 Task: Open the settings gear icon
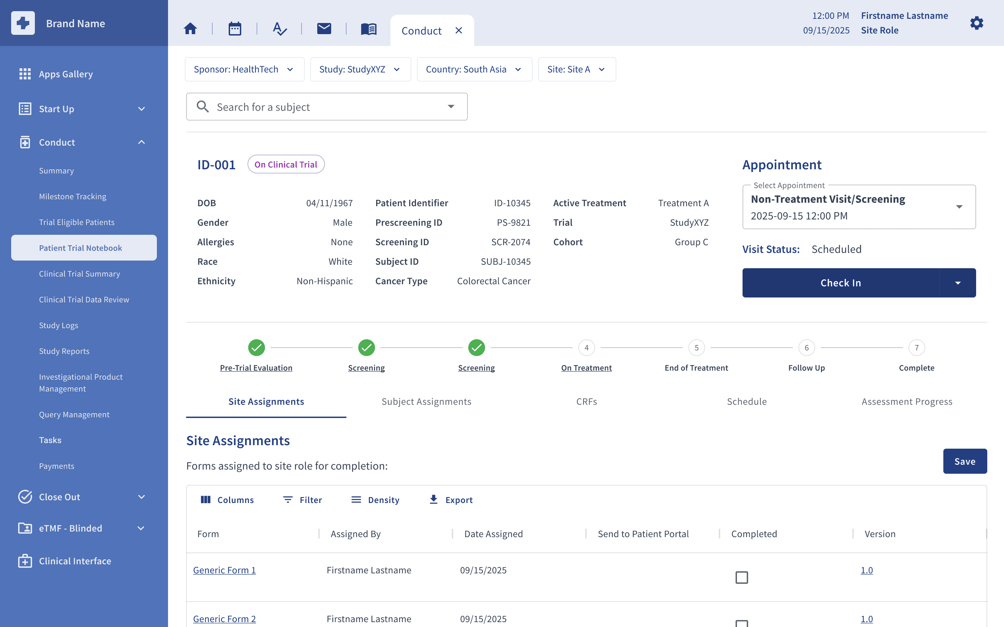coord(976,23)
